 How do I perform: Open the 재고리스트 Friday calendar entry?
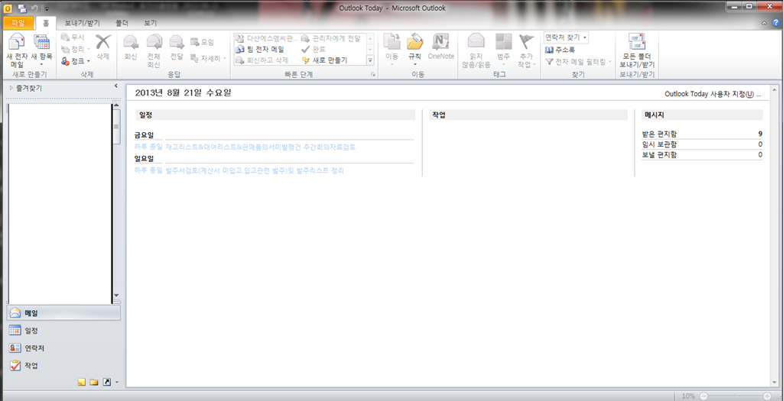[261, 147]
